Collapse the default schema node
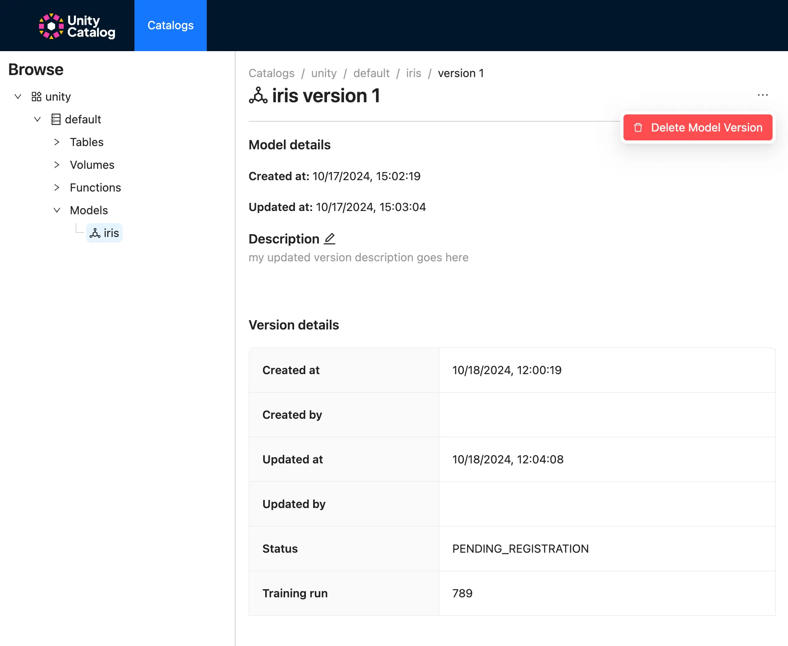Image resolution: width=788 pixels, height=646 pixels. [37, 119]
